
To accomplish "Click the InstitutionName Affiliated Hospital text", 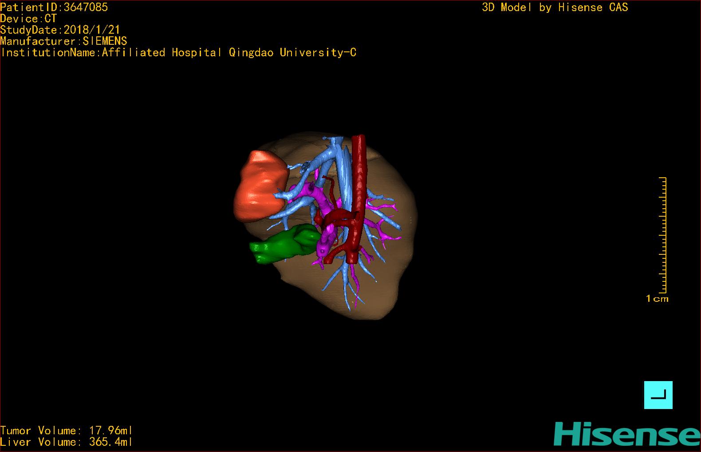I will 178,53.
